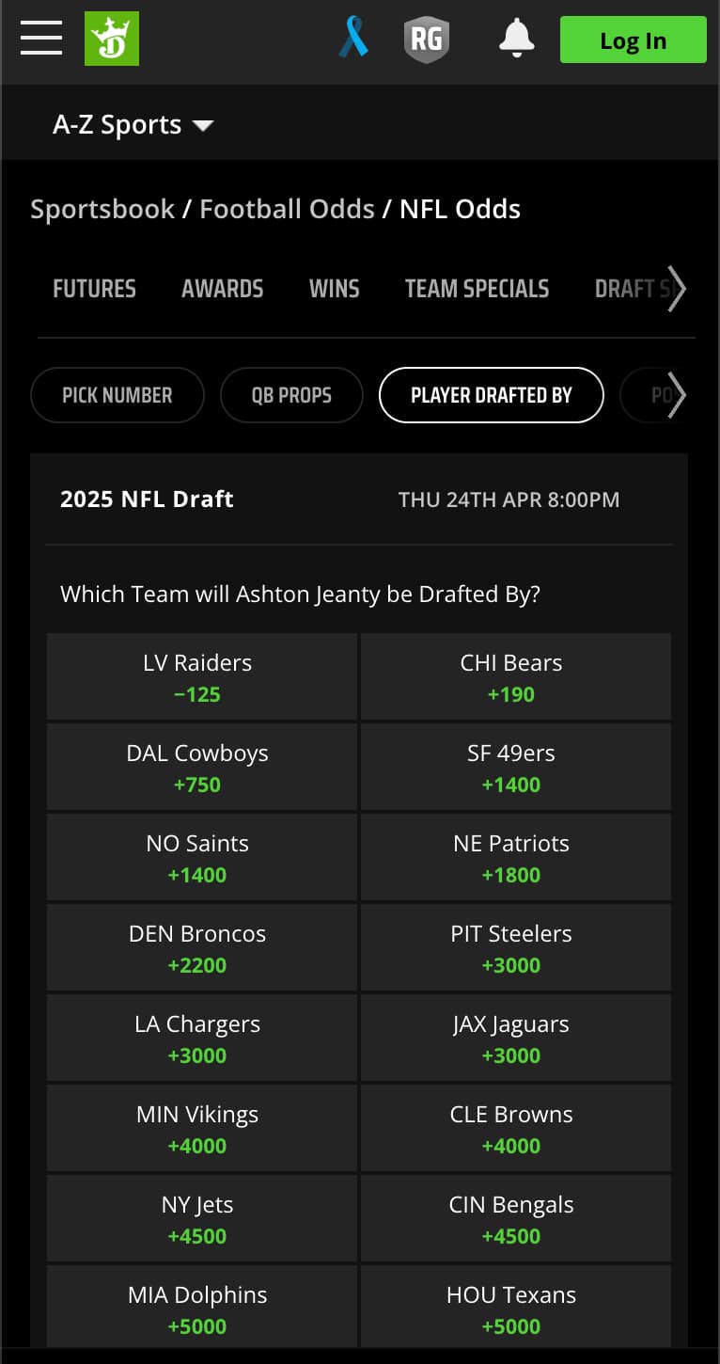Expand the A-Z Sports dropdown
The width and height of the screenshot is (720, 1364).
point(133,125)
